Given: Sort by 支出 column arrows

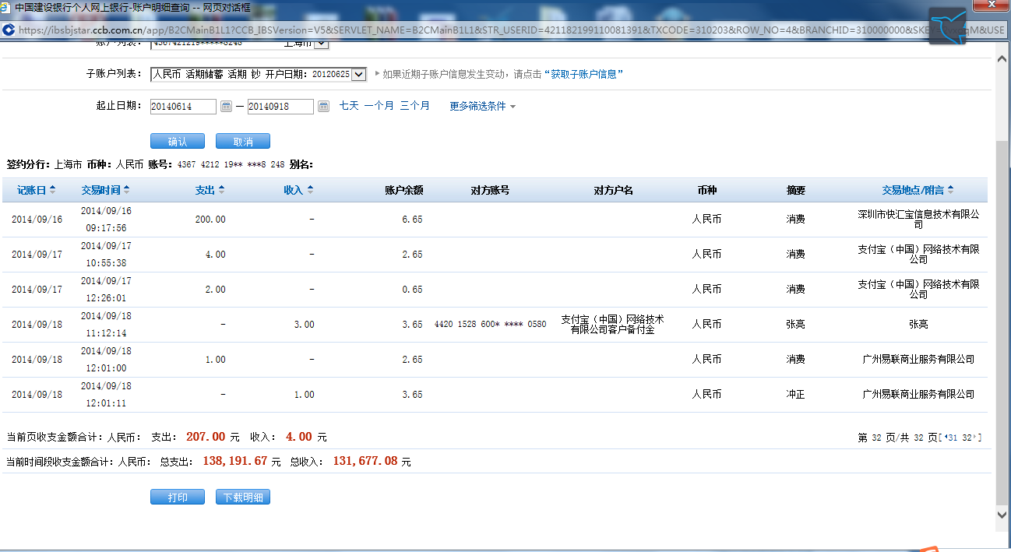Looking at the screenshot, I should click(221, 190).
